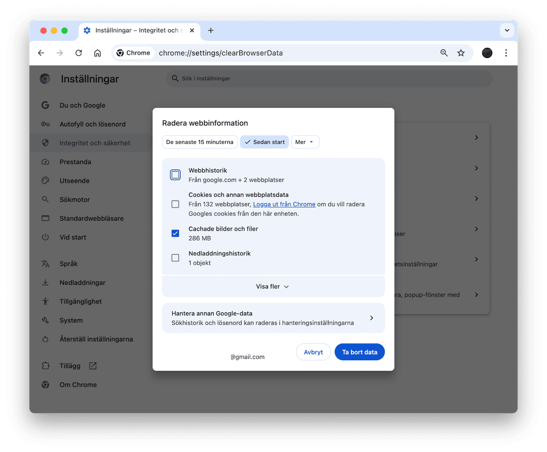Uncheck Cachade bilder och filer
This screenshot has width=547, height=452.
(175, 233)
